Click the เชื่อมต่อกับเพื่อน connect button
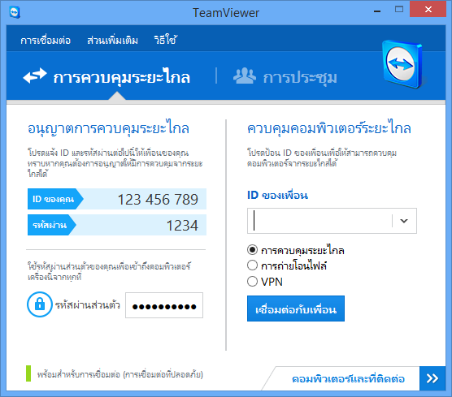This screenshot has height=397, width=452. pos(296,309)
